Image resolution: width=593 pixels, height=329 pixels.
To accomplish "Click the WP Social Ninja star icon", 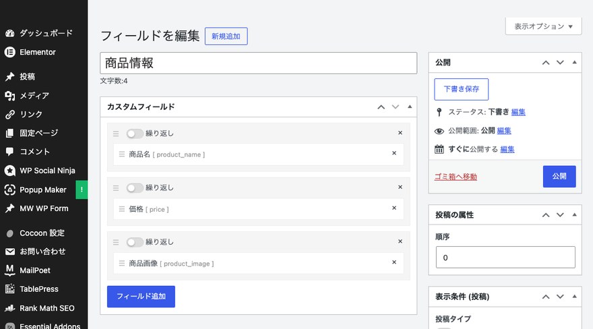I will click(x=10, y=171).
